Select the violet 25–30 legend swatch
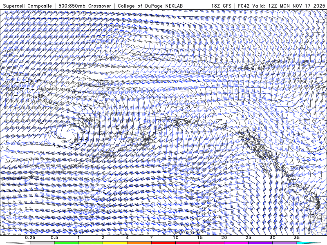327x245 pixels. [x=260, y=243]
